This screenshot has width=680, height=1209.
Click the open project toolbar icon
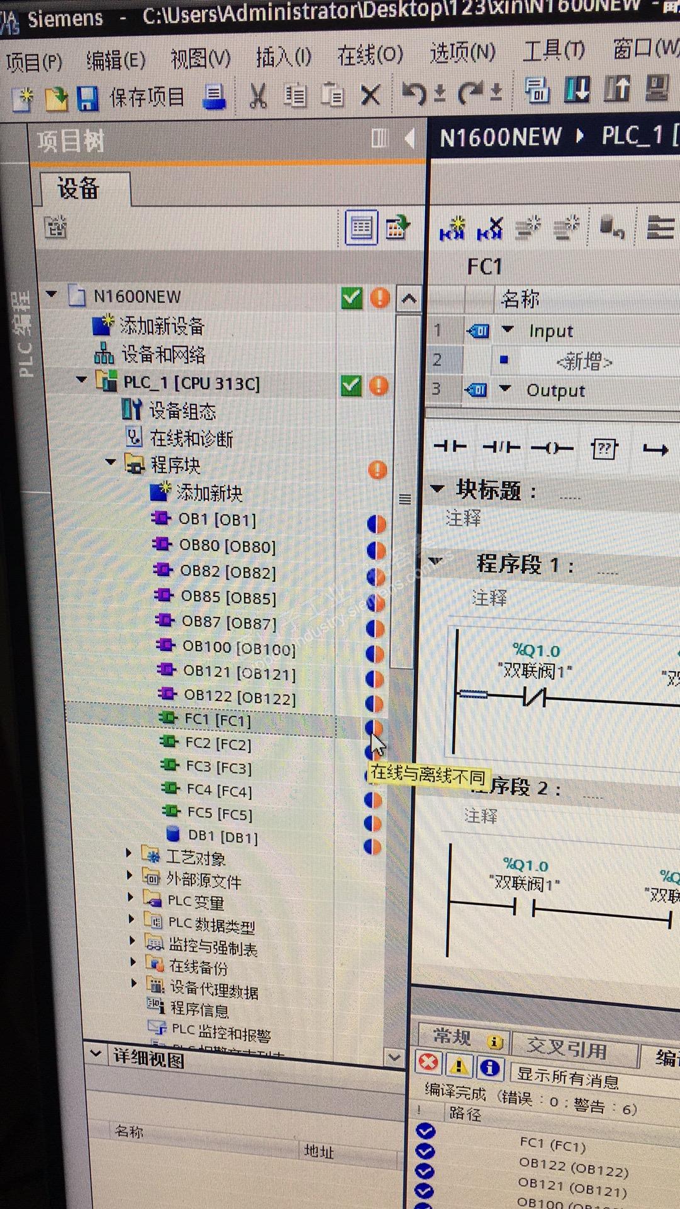click(56, 99)
